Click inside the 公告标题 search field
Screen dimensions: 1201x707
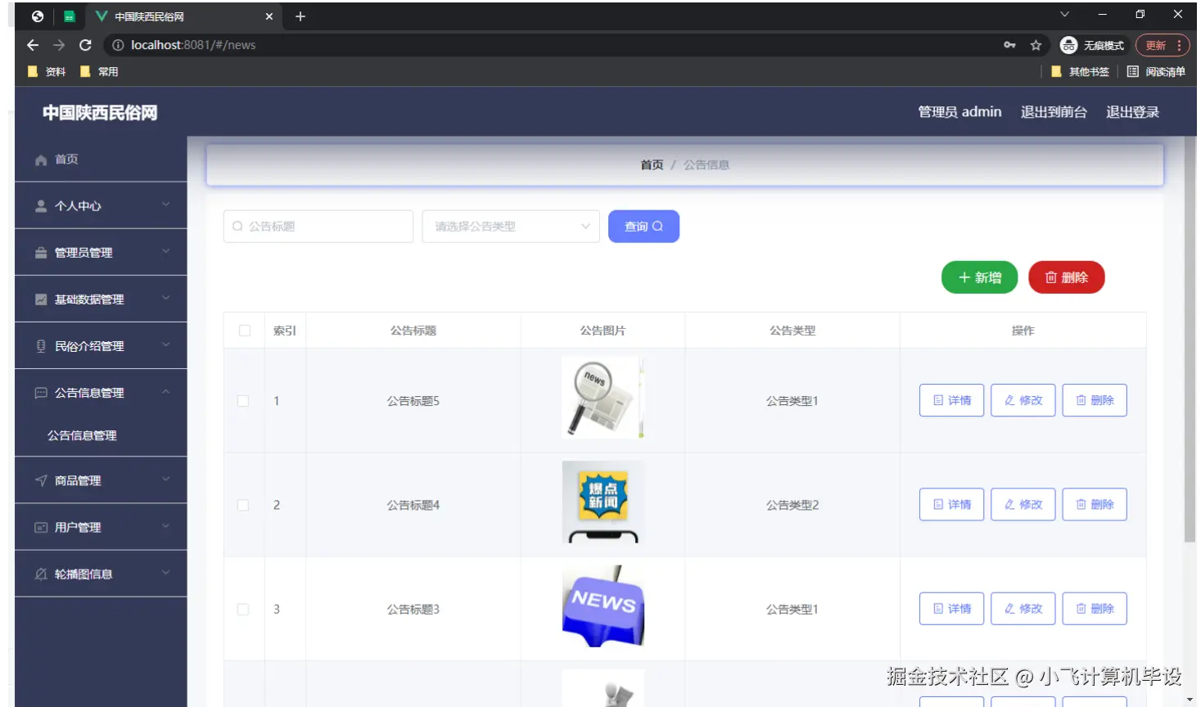318,226
